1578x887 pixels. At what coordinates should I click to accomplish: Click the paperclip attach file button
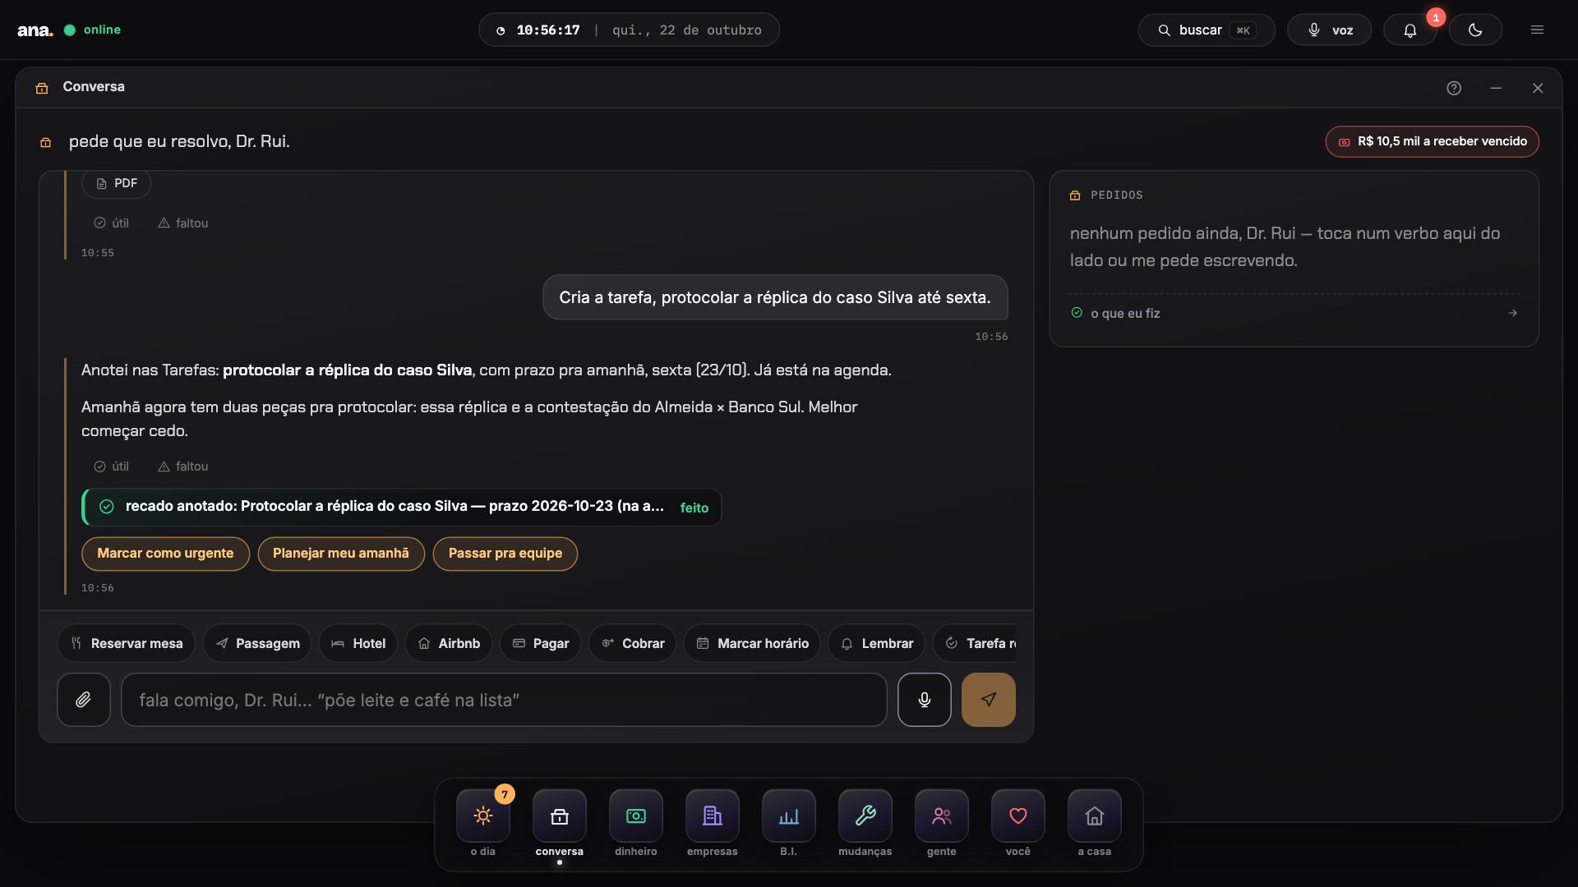84,700
